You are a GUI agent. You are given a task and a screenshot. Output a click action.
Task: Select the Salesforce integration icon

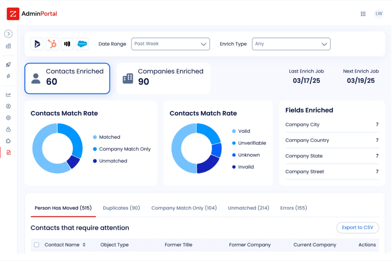(82, 44)
